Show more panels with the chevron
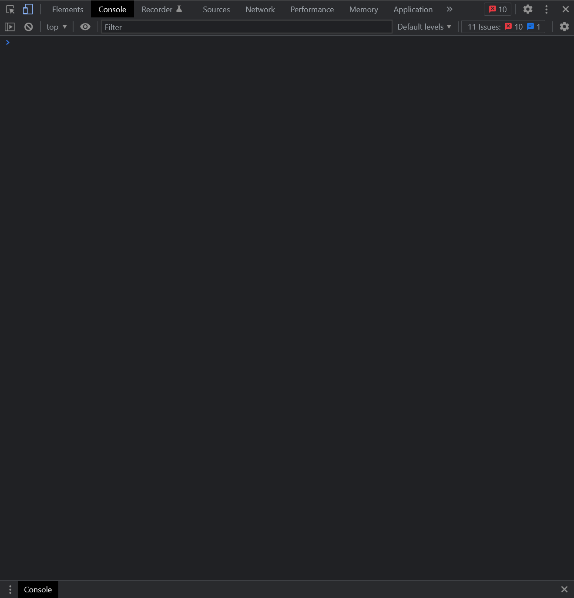This screenshot has height=598, width=574. [x=449, y=9]
